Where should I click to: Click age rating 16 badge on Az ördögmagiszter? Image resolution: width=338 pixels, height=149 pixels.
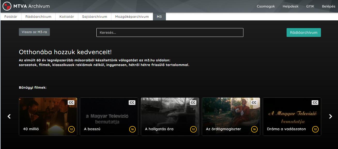tap(254, 129)
